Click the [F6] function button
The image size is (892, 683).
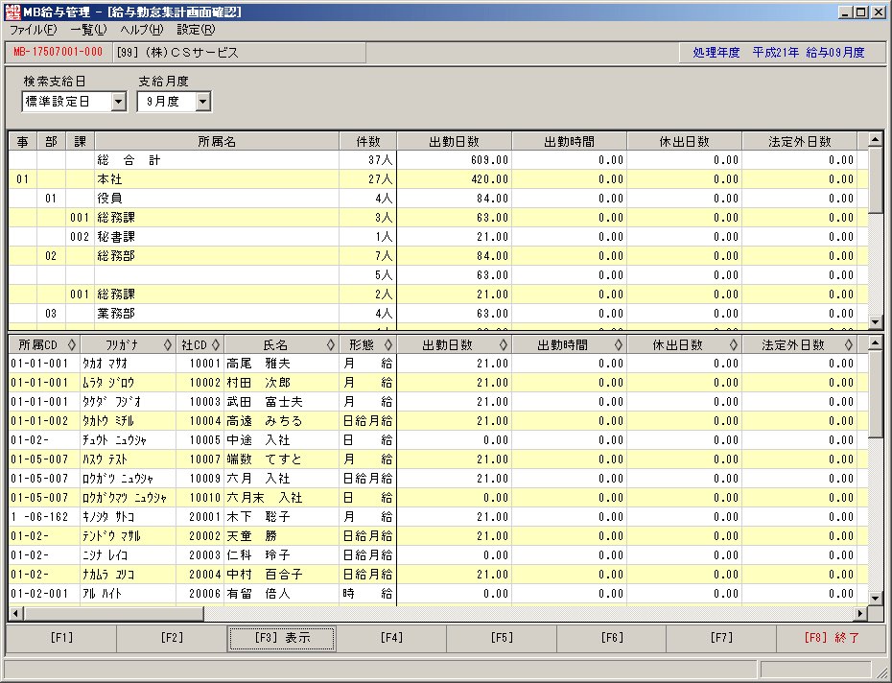[x=612, y=638]
